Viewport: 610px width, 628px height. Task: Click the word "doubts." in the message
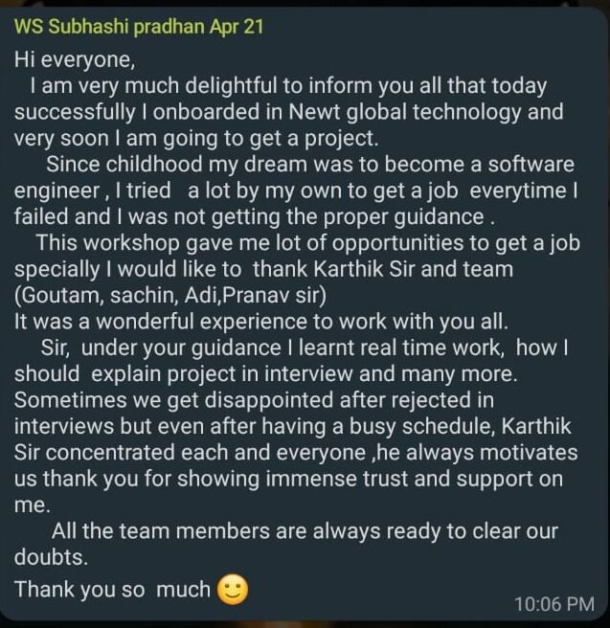[50, 556]
